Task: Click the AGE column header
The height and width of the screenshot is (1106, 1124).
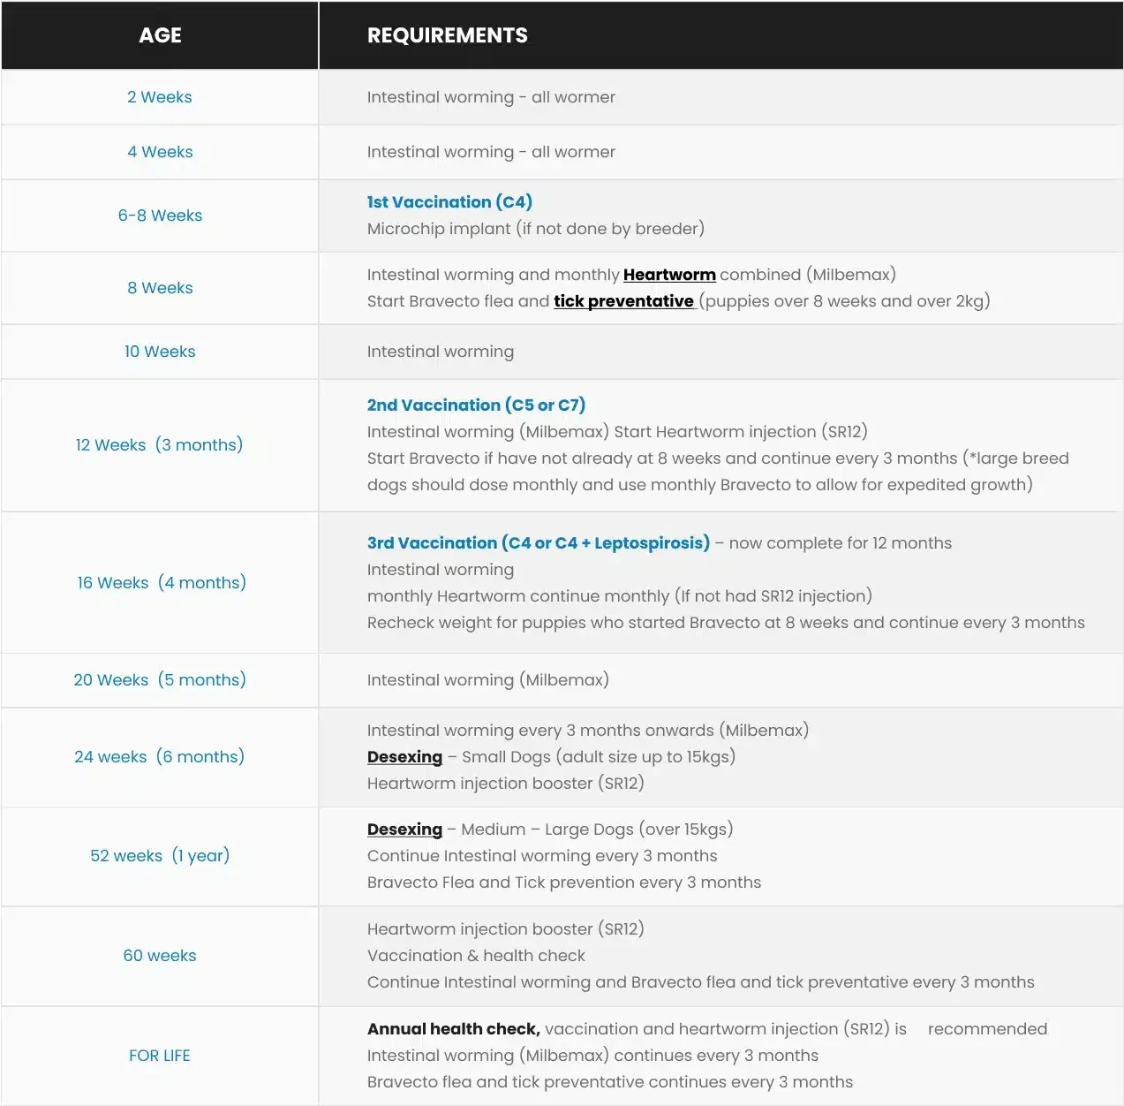Action: [x=160, y=35]
